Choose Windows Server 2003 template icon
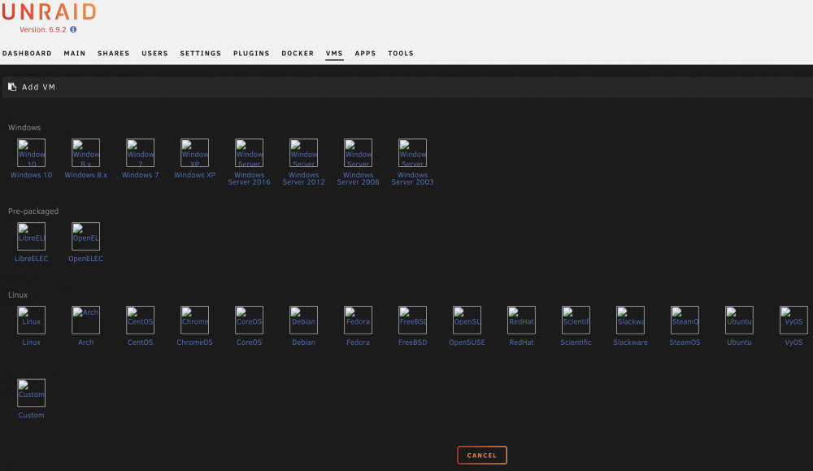 point(412,152)
